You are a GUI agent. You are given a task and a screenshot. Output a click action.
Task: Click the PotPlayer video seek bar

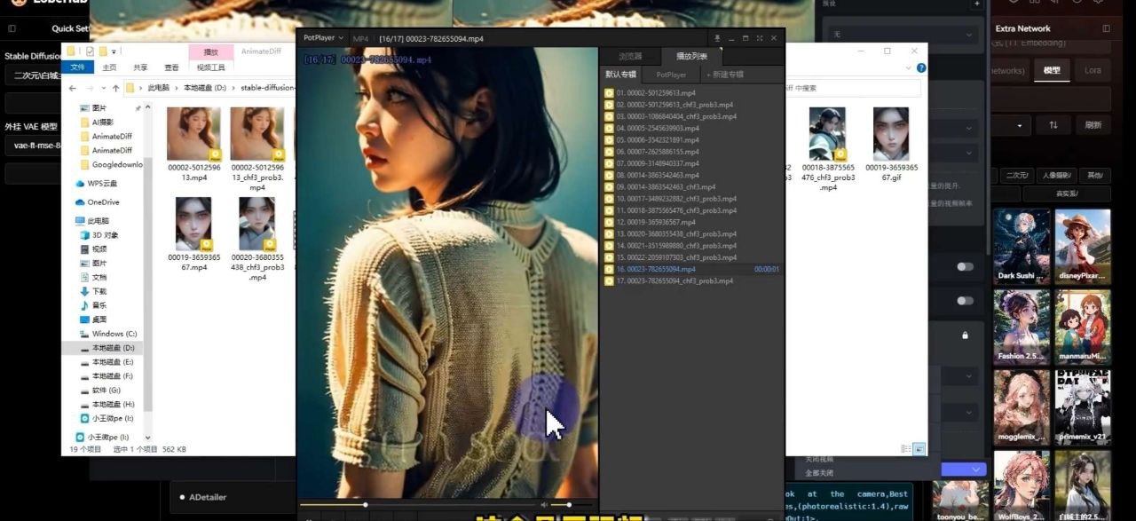(419, 505)
